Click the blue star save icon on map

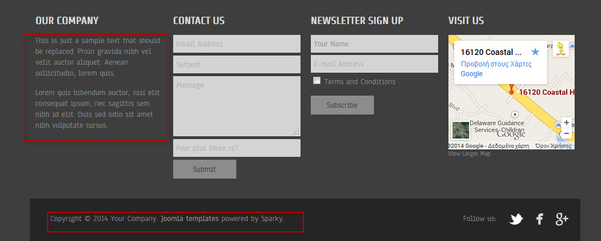[536, 52]
